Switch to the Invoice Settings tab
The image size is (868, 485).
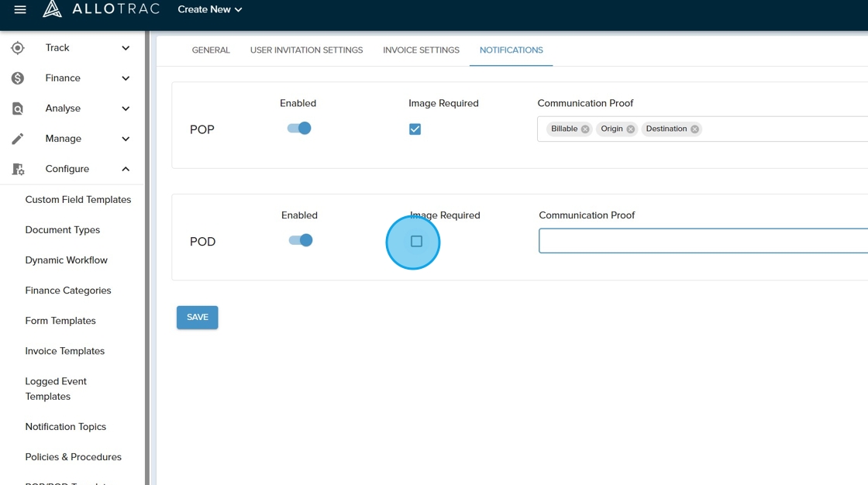[x=421, y=50]
